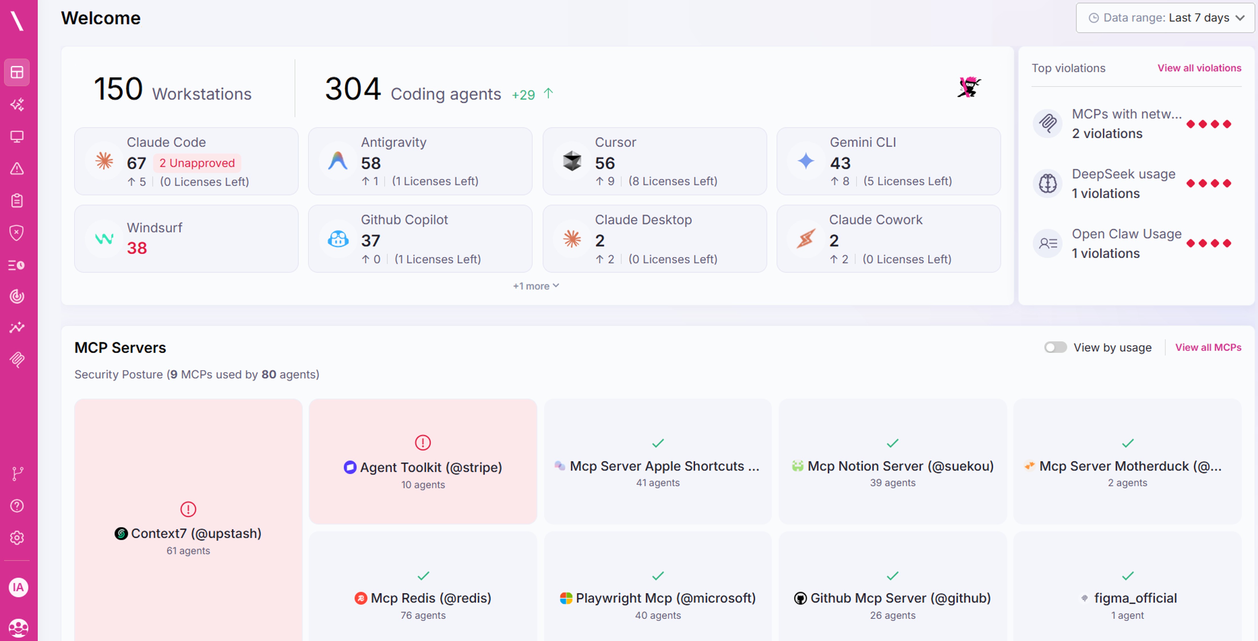The width and height of the screenshot is (1258, 641).
Task: Click the Antigravity logo icon
Action: tap(338, 160)
